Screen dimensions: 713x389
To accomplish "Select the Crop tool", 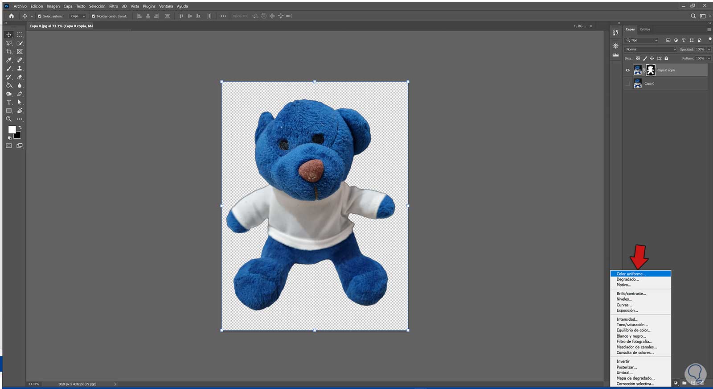I will [8, 52].
